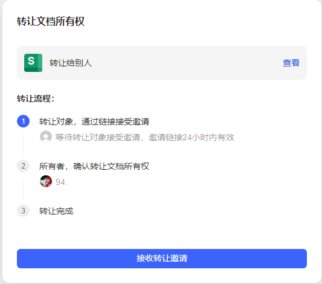The height and width of the screenshot is (284, 322).
Task: Click the owner username 94.
Action: pyautogui.click(x=61, y=182)
